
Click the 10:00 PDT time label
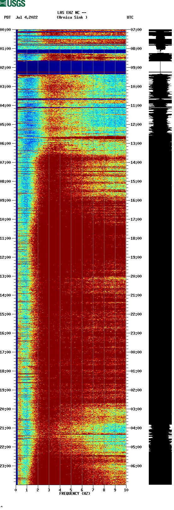(5, 219)
